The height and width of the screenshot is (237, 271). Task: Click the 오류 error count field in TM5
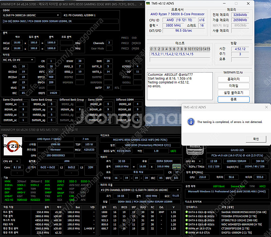tap(240, 60)
